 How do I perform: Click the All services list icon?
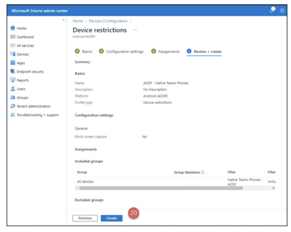tap(13, 45)
